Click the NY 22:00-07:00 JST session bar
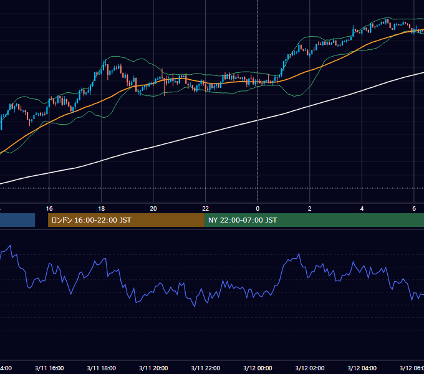The image size is (424, 374). click(314, 220)
